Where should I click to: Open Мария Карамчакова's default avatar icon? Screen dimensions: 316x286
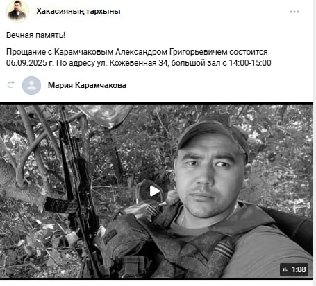coord(31,85)
